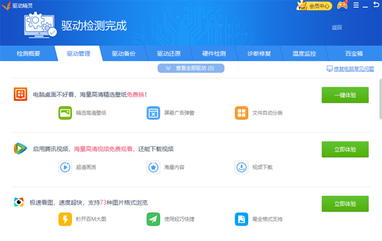Switch to the 温度监控 tab
Screen dimensions: 382x241
[304, 54]
